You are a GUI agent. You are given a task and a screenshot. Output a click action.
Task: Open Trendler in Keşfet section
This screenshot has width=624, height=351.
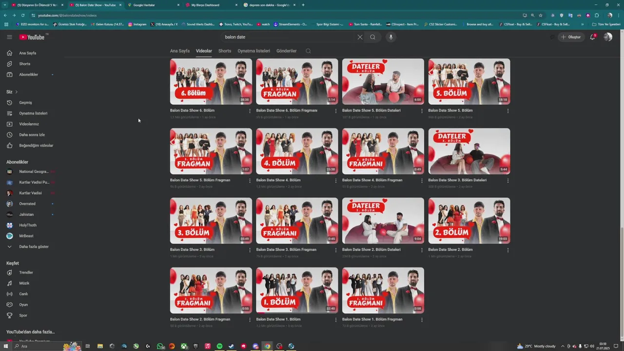26,273
